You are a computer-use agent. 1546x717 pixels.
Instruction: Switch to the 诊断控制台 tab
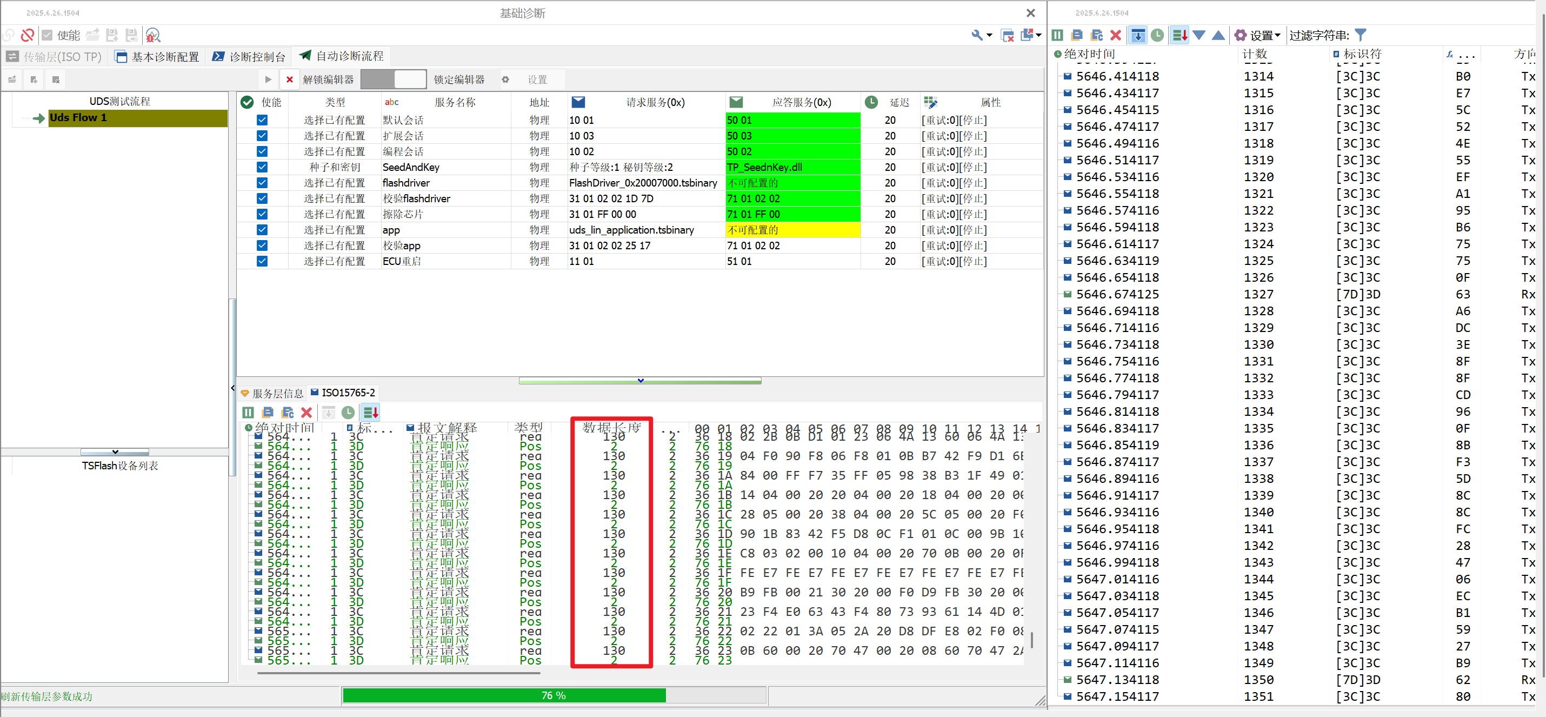(x=249, y=56)
